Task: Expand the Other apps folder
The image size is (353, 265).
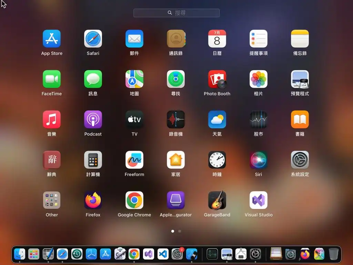Action: (x=52, y=200)
